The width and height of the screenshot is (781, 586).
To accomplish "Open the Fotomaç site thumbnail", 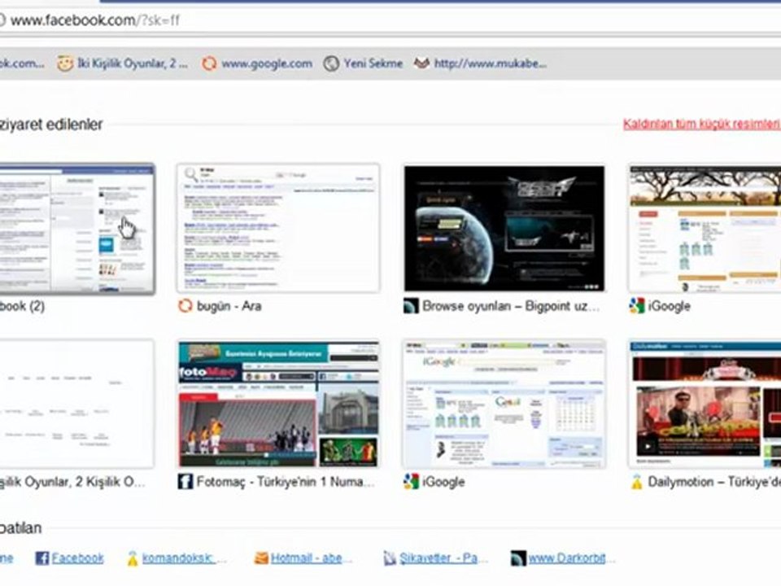I will pos(278,405).
